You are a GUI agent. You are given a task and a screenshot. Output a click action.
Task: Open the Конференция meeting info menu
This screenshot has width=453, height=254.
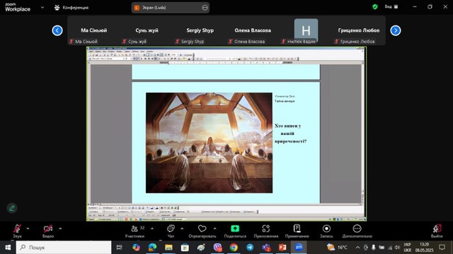click(x=71, y=8)
